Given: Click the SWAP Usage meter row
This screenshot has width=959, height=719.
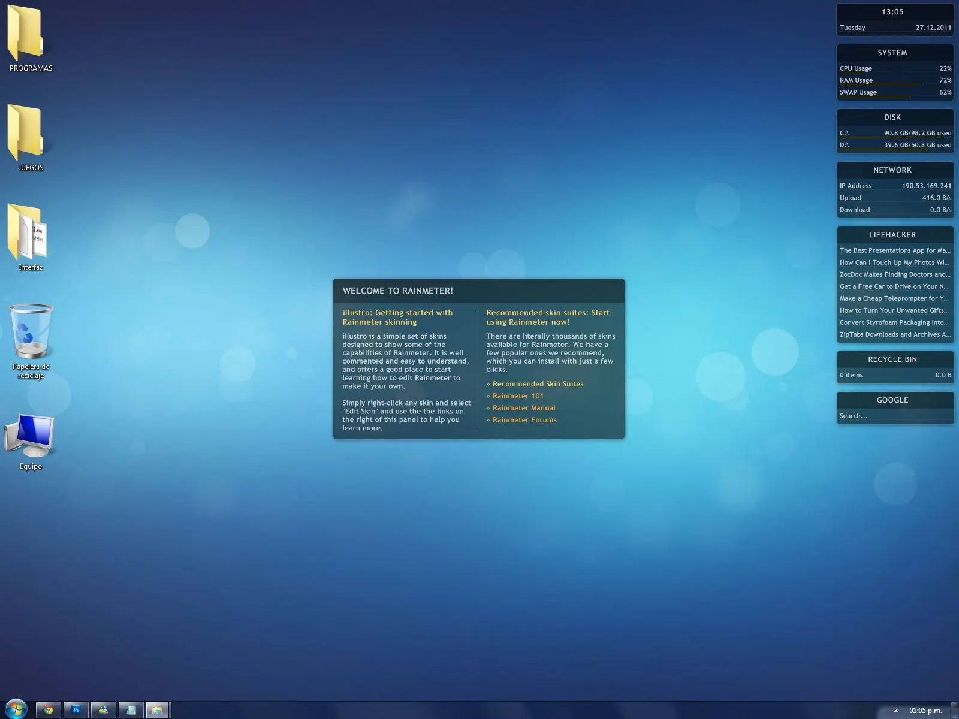Looking at the screenshot, I should (895, 92).
